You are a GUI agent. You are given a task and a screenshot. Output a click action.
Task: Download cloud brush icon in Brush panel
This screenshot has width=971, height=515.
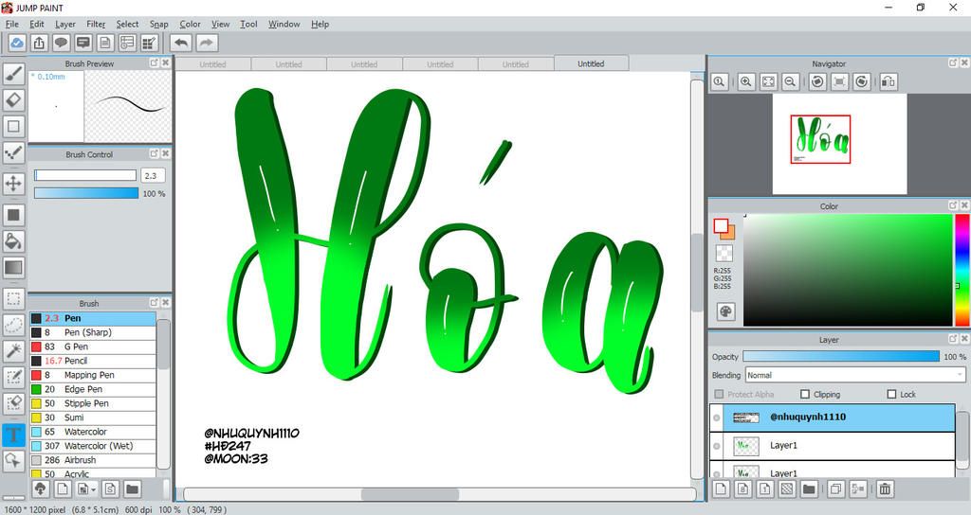coord(40,489)
